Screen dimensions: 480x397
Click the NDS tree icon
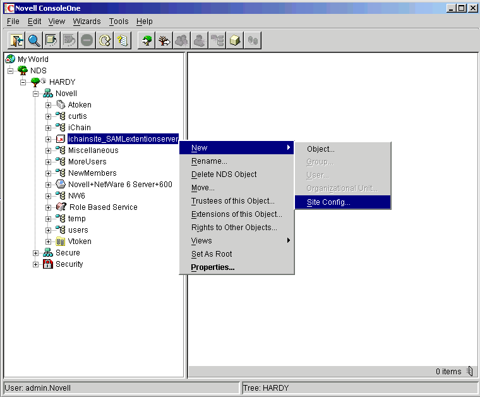click(x=23, y=70)
